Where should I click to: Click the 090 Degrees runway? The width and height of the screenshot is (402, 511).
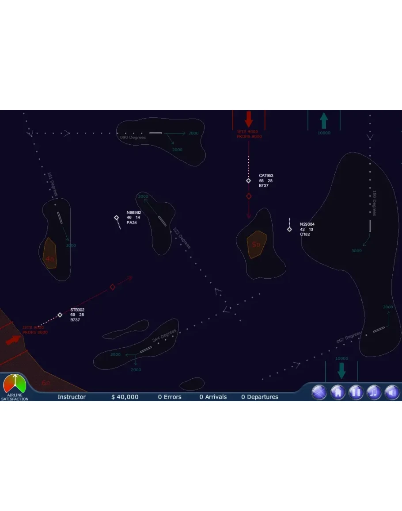coord(155,133)
